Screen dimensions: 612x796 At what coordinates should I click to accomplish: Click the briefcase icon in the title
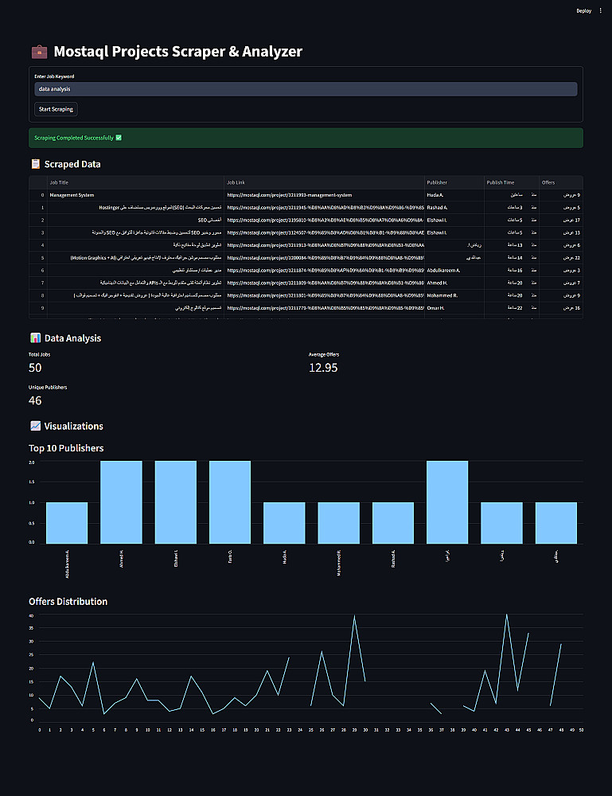(39, 52)
